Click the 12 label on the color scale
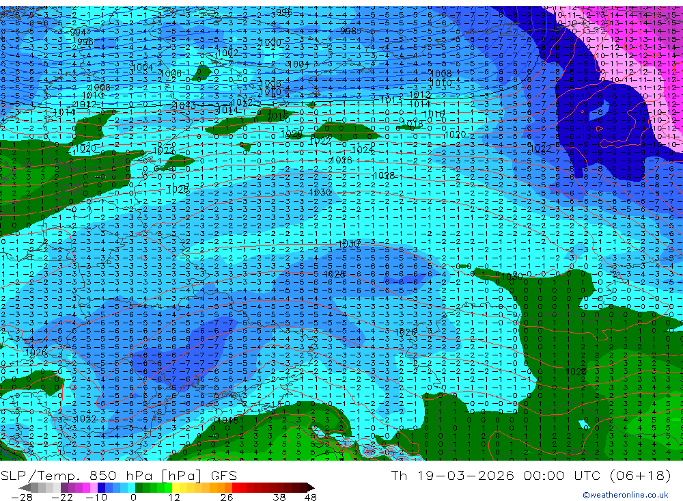The height and width of the screenshot is (501, 683). point(173,498)
